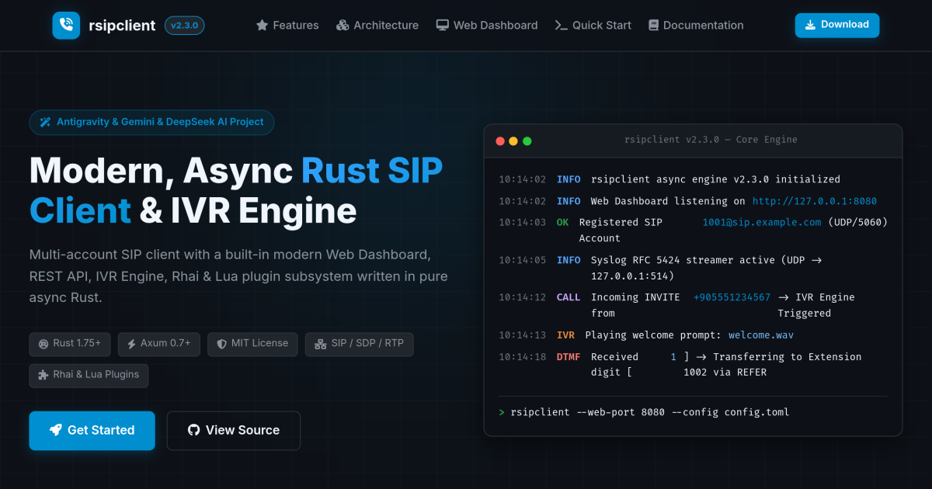Click the rocket icon in Get Started button

coord(56,430)
